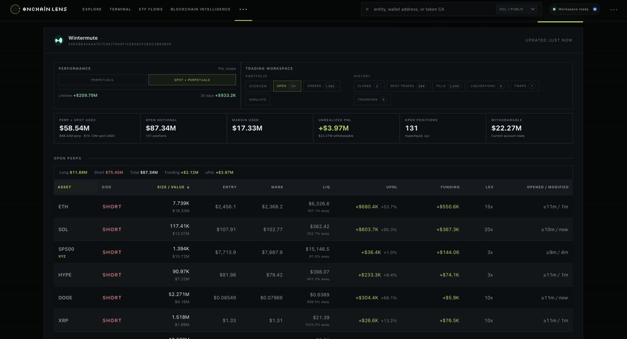Click the ETH asset row label

(x=63, y=207)
